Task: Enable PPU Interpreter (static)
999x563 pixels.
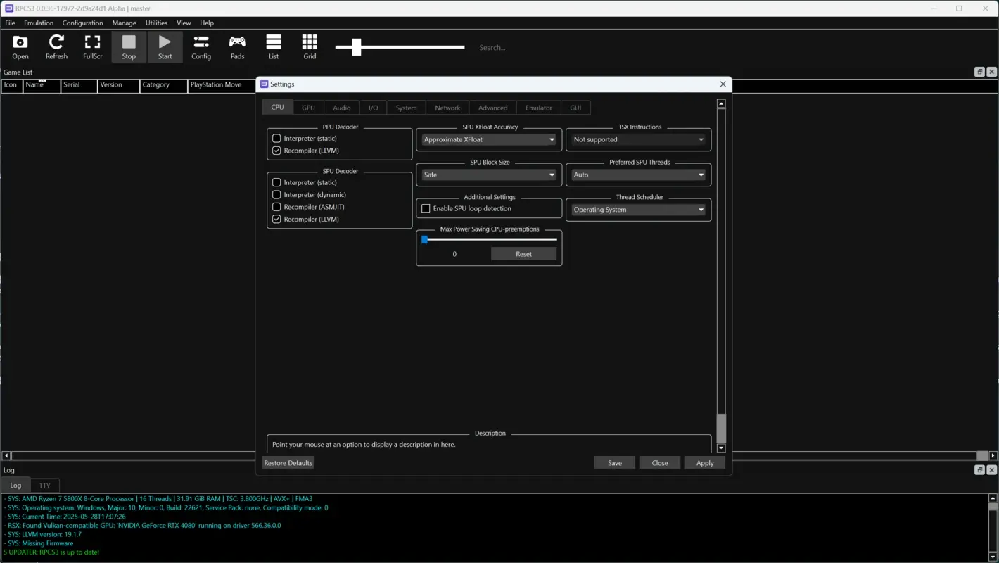Action: [276, 138]
